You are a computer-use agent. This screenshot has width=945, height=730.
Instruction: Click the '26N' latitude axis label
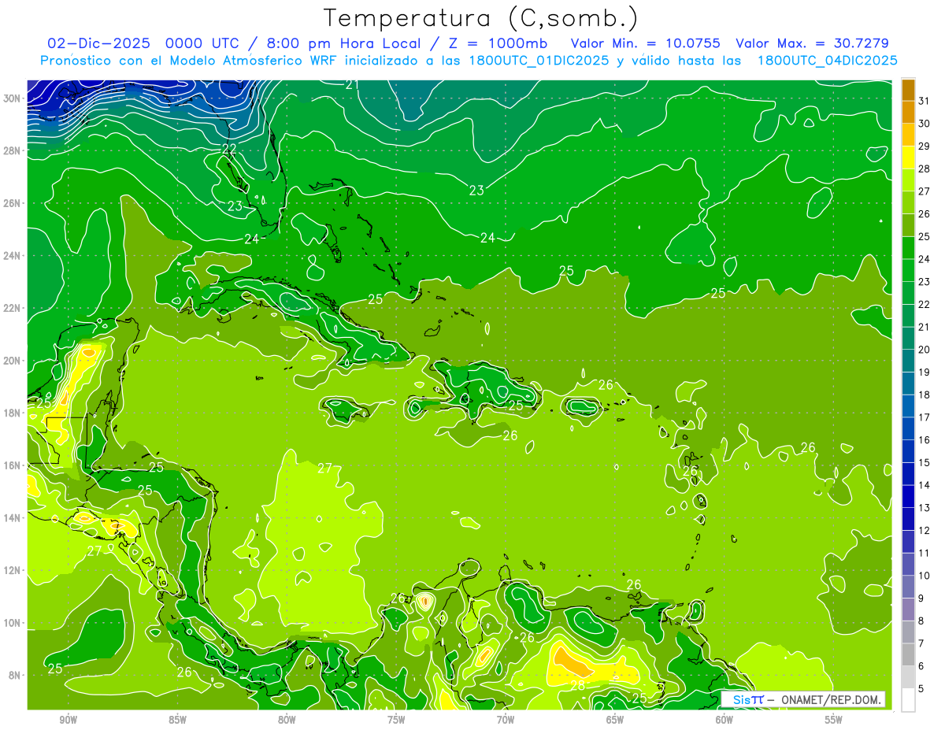click(x=13, y=203)
